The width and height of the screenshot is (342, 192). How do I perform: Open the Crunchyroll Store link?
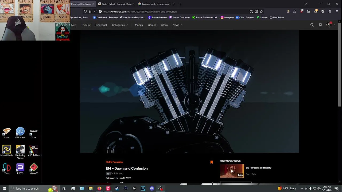pos(164,25)
